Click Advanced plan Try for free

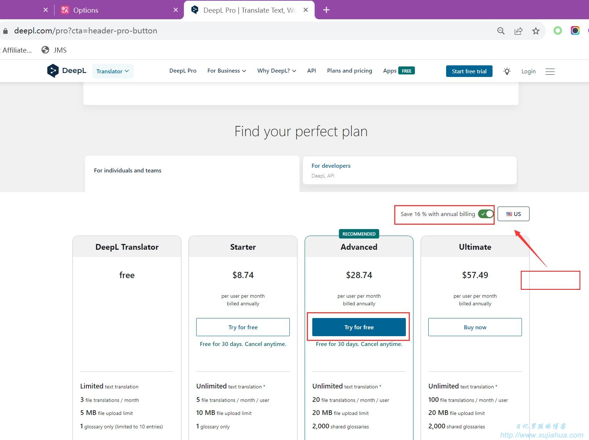point(359,327)
